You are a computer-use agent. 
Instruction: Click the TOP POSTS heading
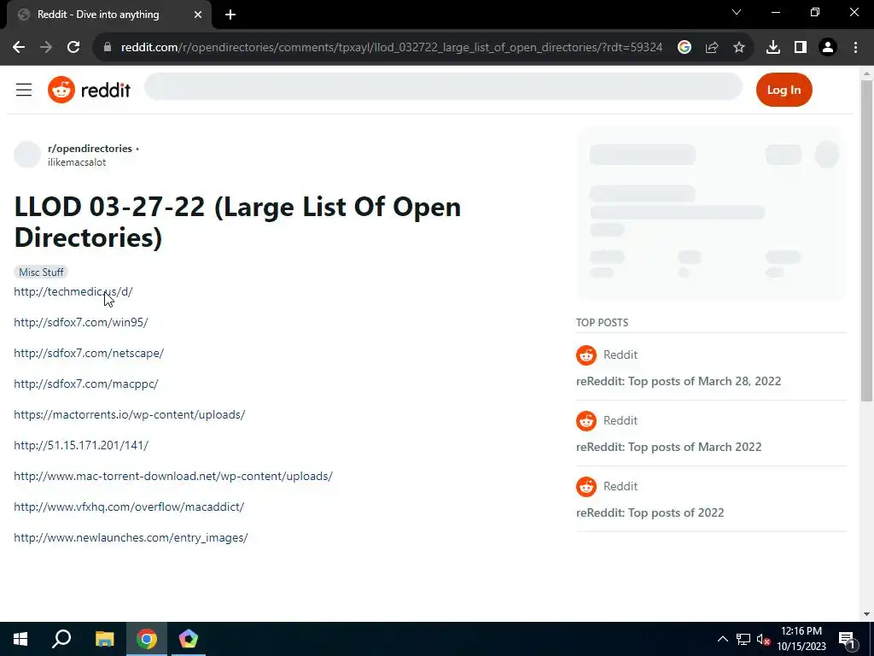[602, 322]
